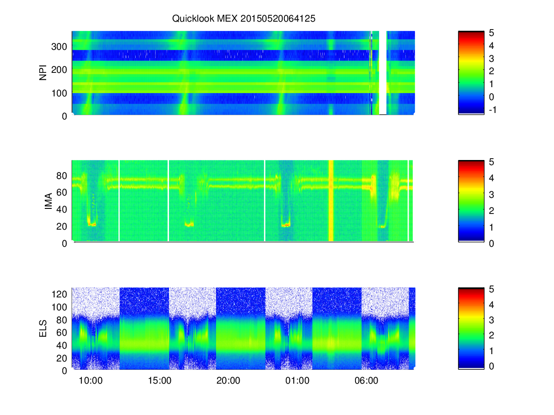The image size is (554, 415).
Task: Click the NPI spectrogram plot
Action: coord(243,73)
